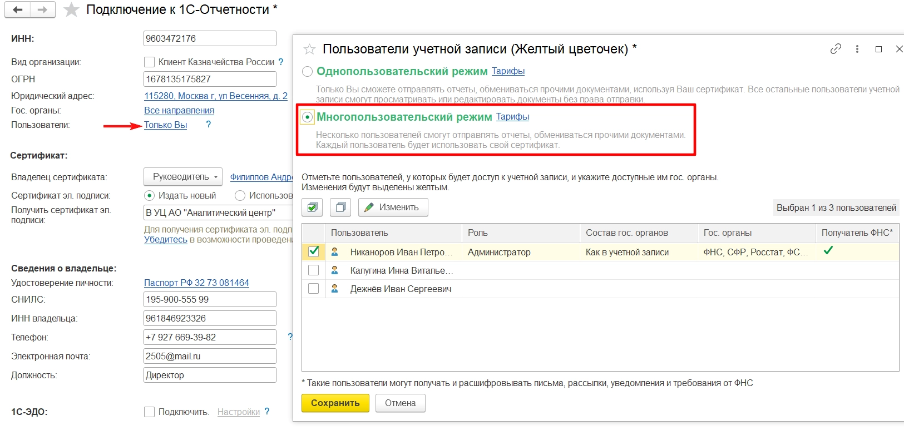
Task: Select Однопользовательский режим radio button
Action: coord(307,72)
